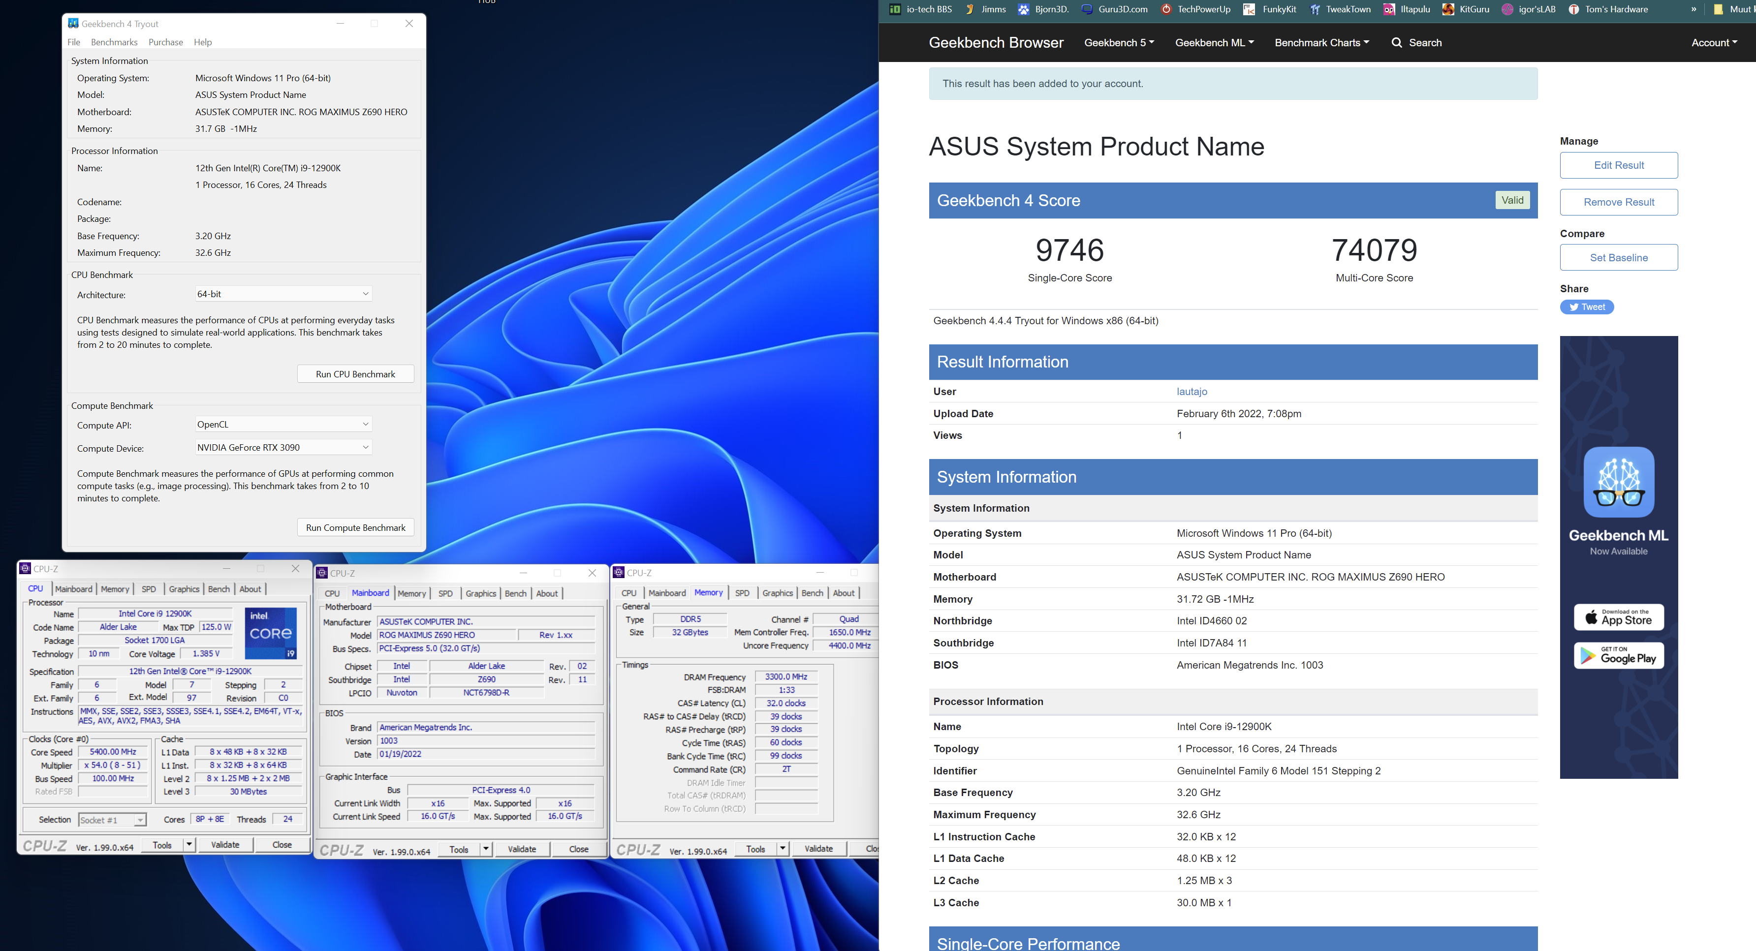Open the Architecture 64-bit dropdown
Viewport: 1756px width, 951px height.
point(283,294)
